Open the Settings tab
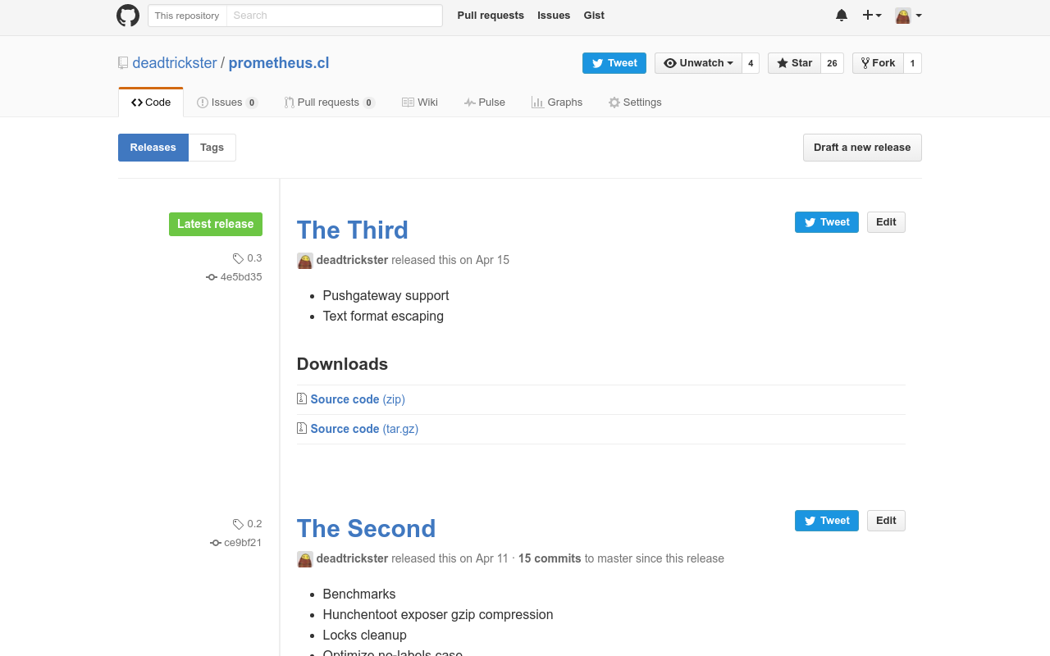 point(635,102)
